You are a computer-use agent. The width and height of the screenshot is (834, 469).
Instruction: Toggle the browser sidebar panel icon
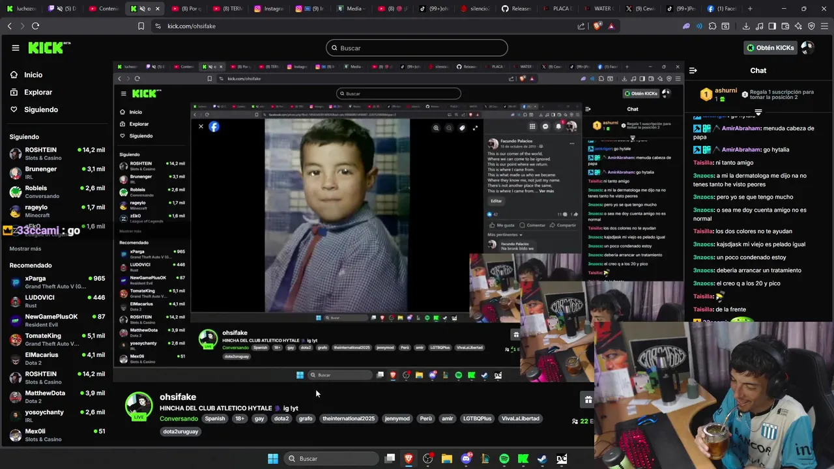[772, 26]
